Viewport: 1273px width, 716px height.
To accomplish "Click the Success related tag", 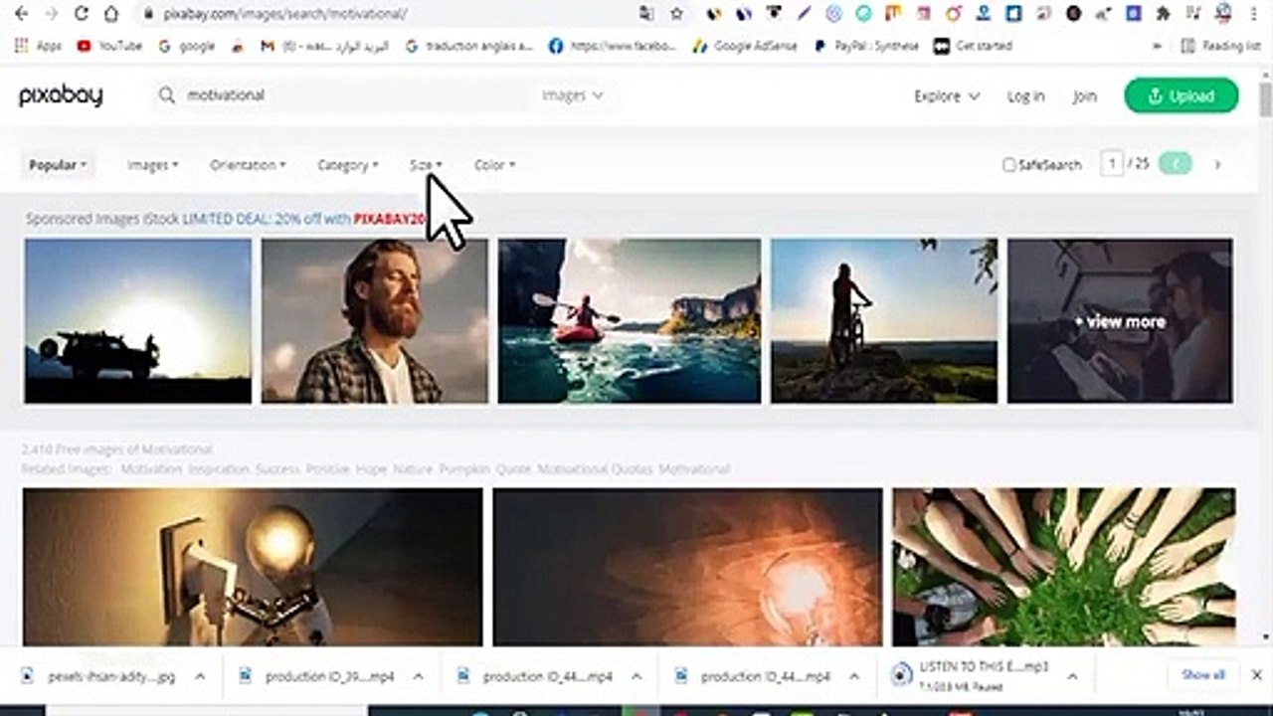I will (277, 469).
